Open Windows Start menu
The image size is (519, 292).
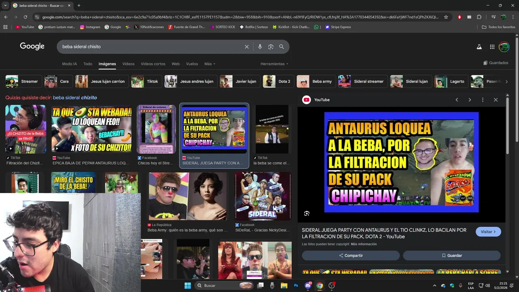coord(188,286)
